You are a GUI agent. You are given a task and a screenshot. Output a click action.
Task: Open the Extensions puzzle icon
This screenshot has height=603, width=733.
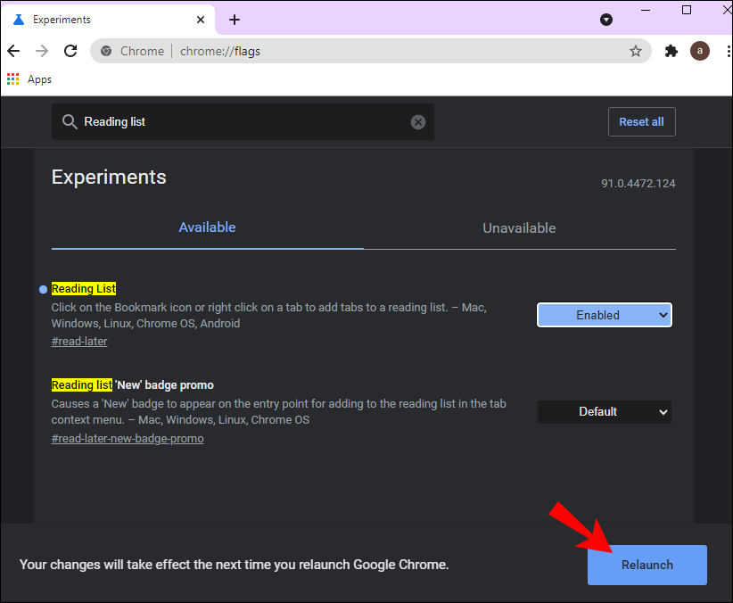671,51
